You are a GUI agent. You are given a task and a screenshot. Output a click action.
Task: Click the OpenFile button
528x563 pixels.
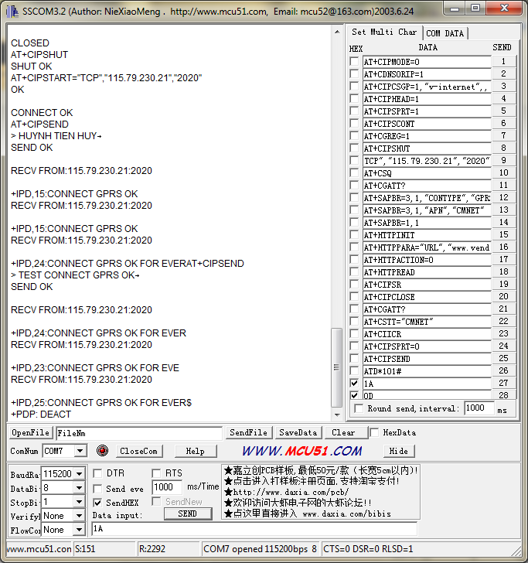pos(30,432)
